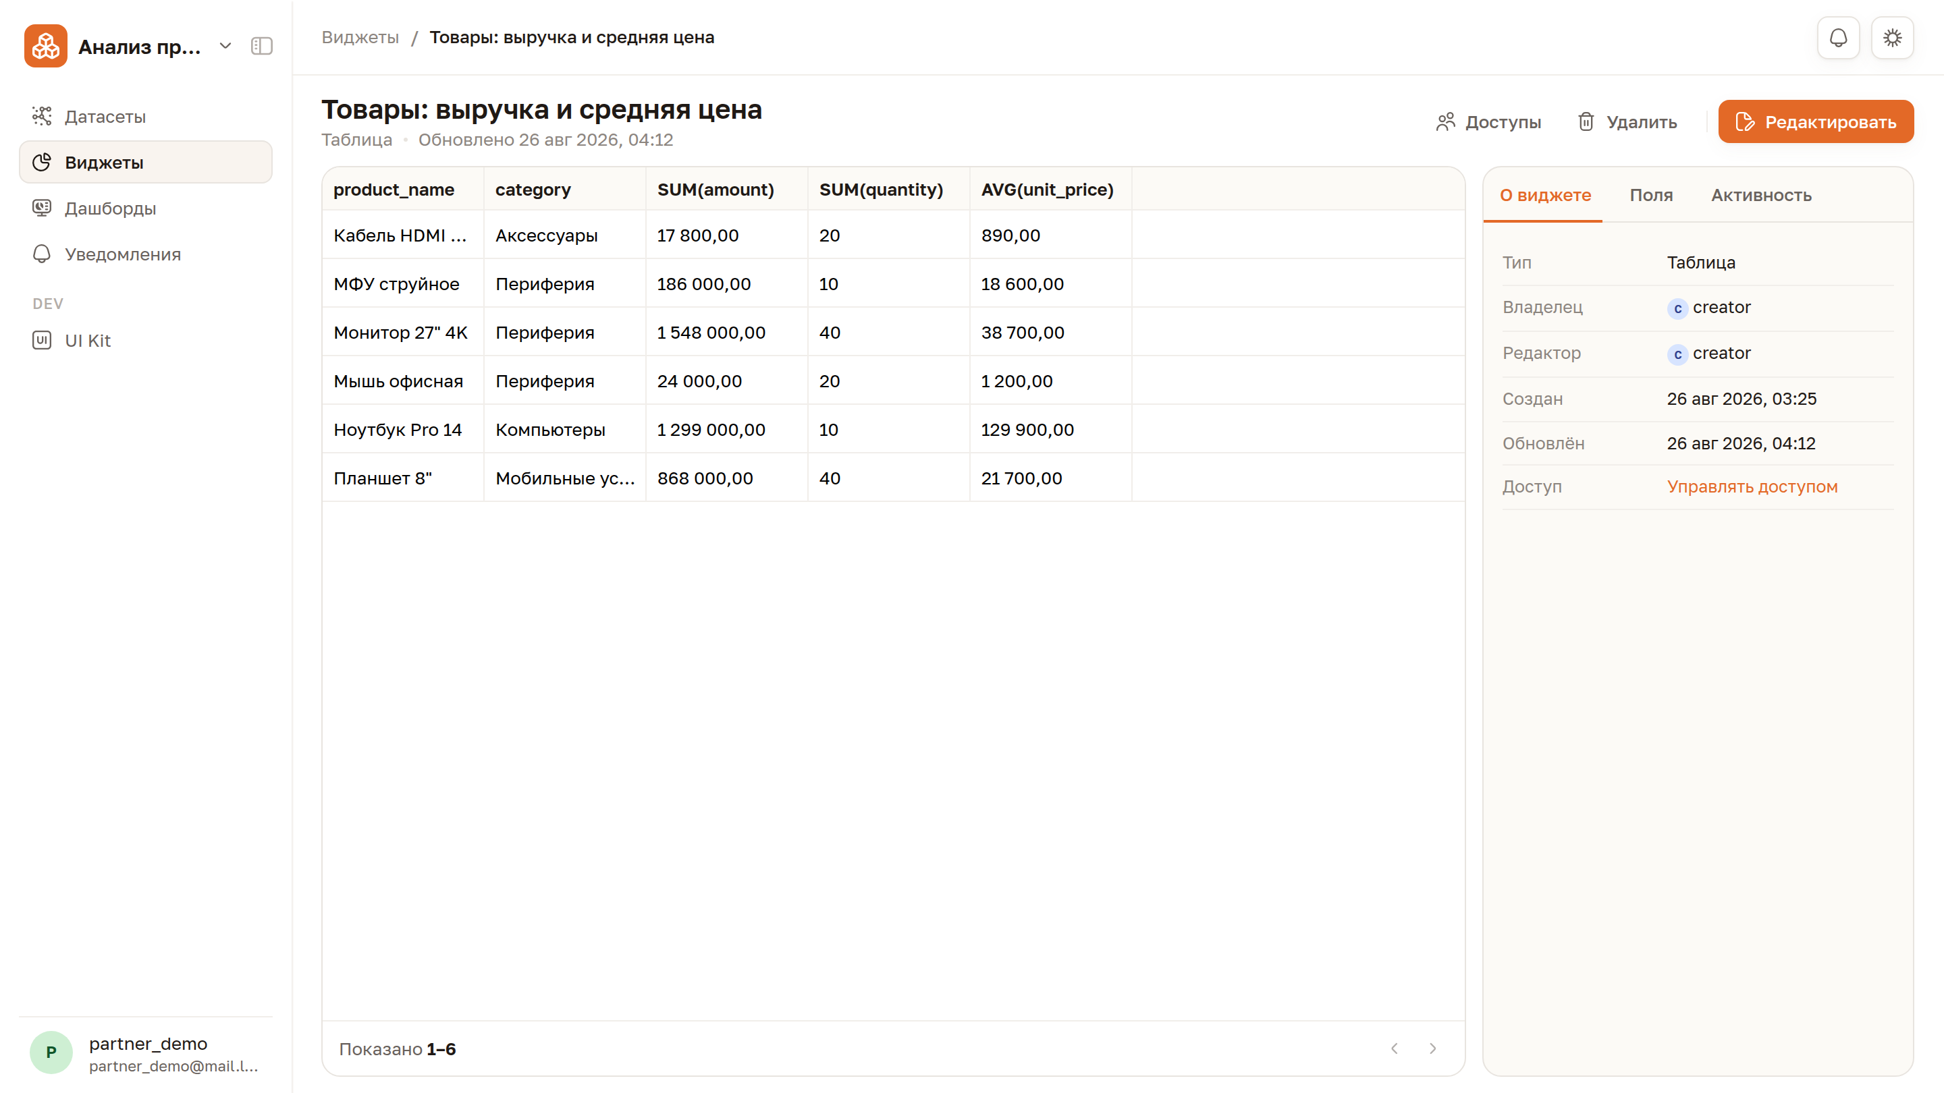The height and width of the screenshot is (1093, 1944).
Task: Go to previous table page arrow
Action: [1395, 1048]
